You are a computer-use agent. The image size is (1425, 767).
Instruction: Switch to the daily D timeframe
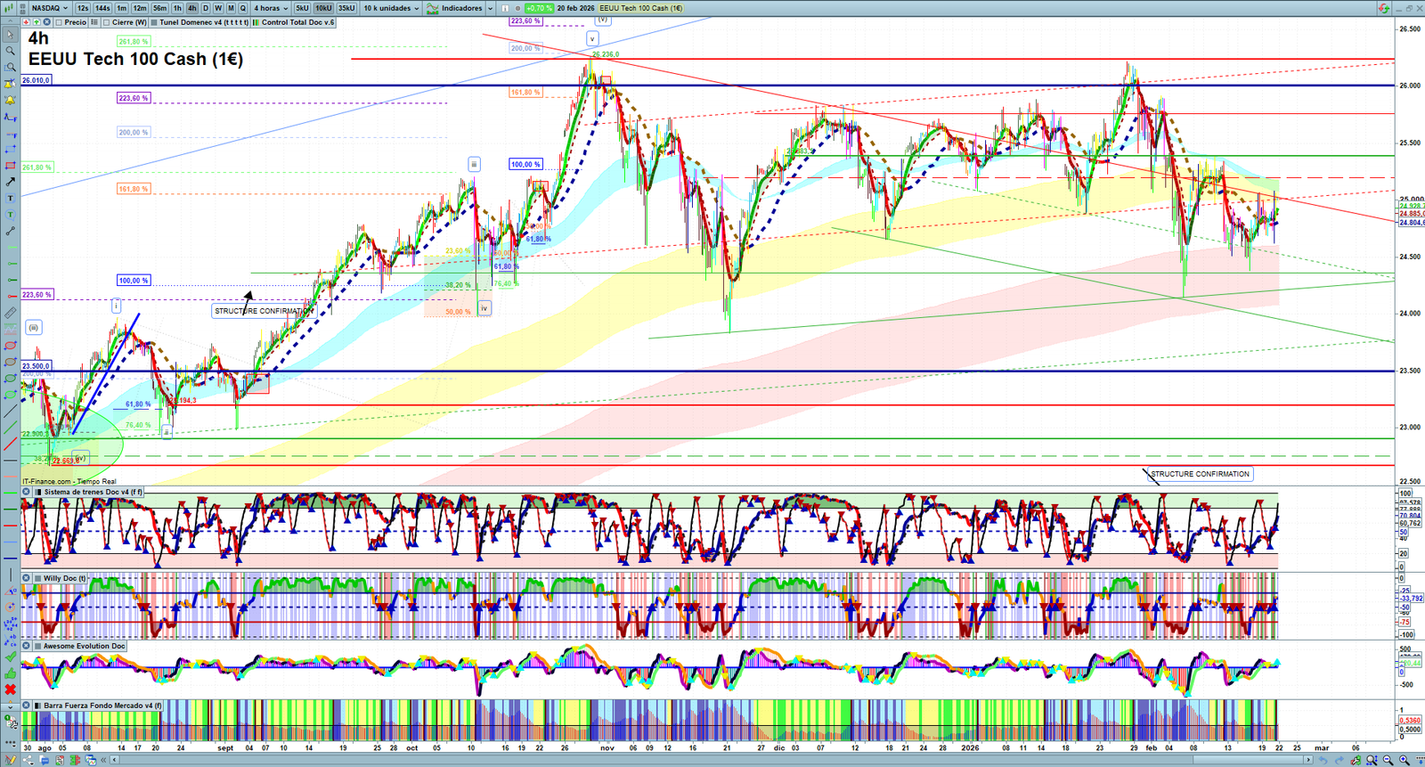pyautogui.click(x=206, y=8)
